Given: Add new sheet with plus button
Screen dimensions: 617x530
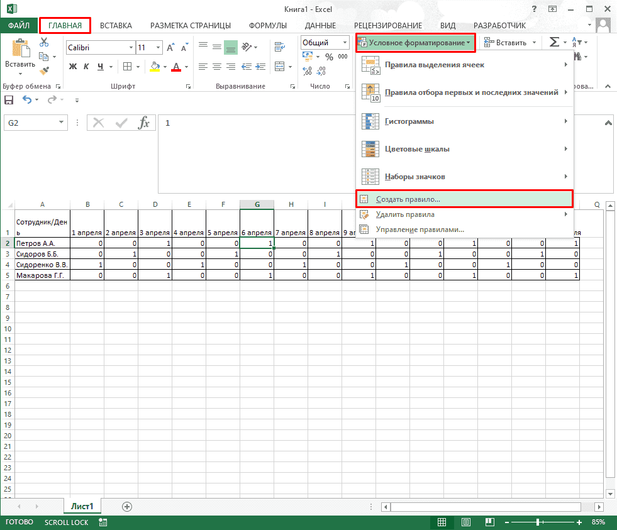Looking at the screenshot, I should 126,507.
